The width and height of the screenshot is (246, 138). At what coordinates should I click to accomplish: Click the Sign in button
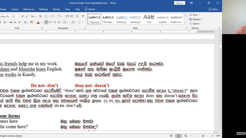pos(180,3)
